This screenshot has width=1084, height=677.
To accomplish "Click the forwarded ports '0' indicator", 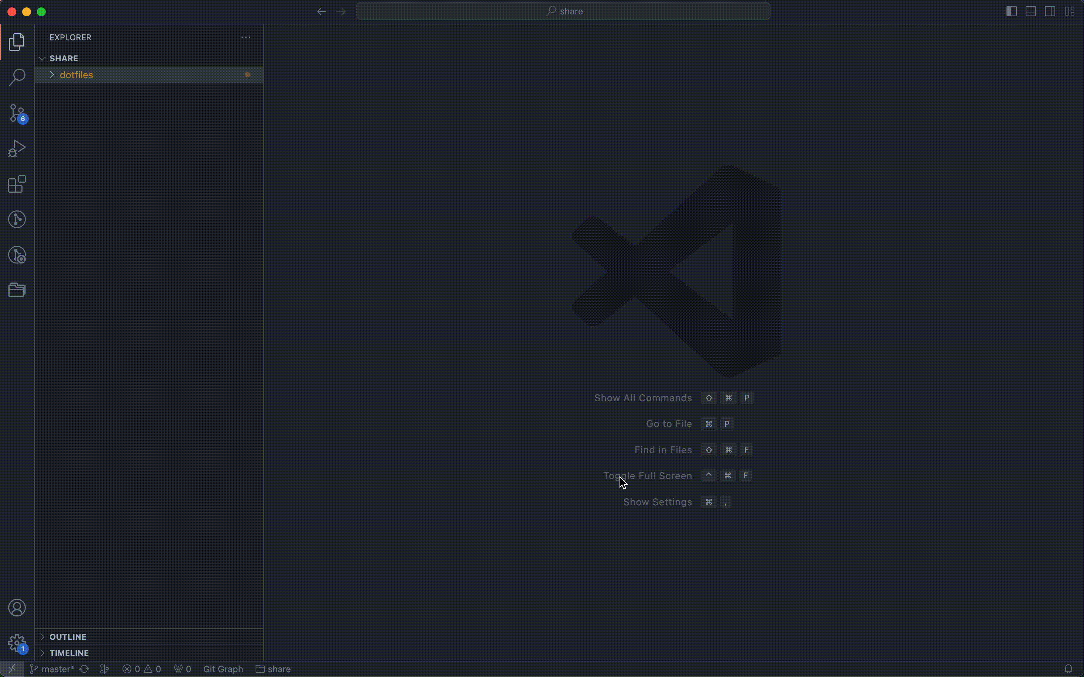I will pyautogui.click(x=183, y=669).
